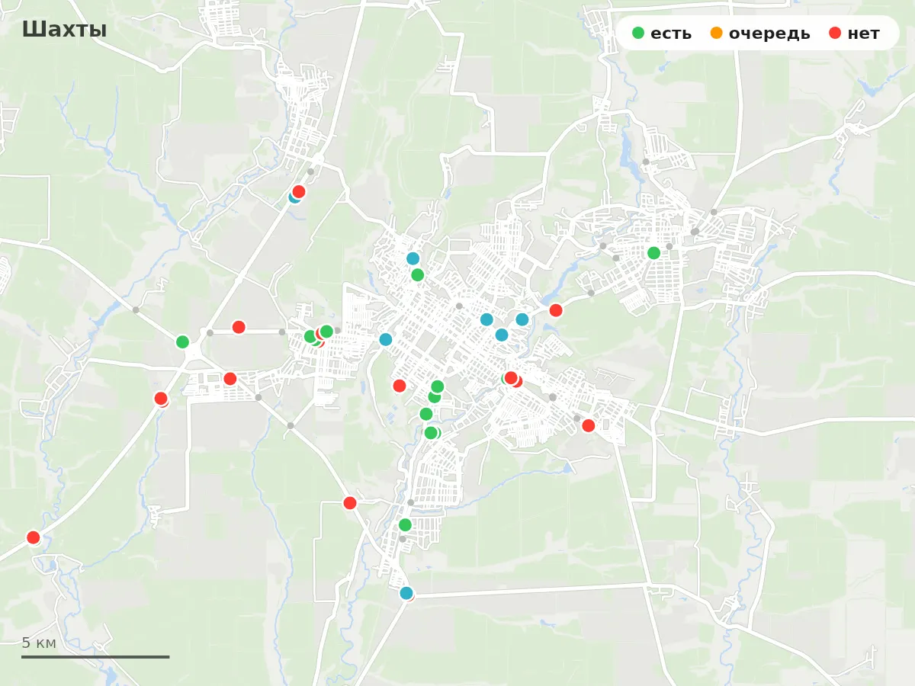
Task: Select the westernmost fully visible blue marker
Action: pyautogui.click(x=386, y=339)
